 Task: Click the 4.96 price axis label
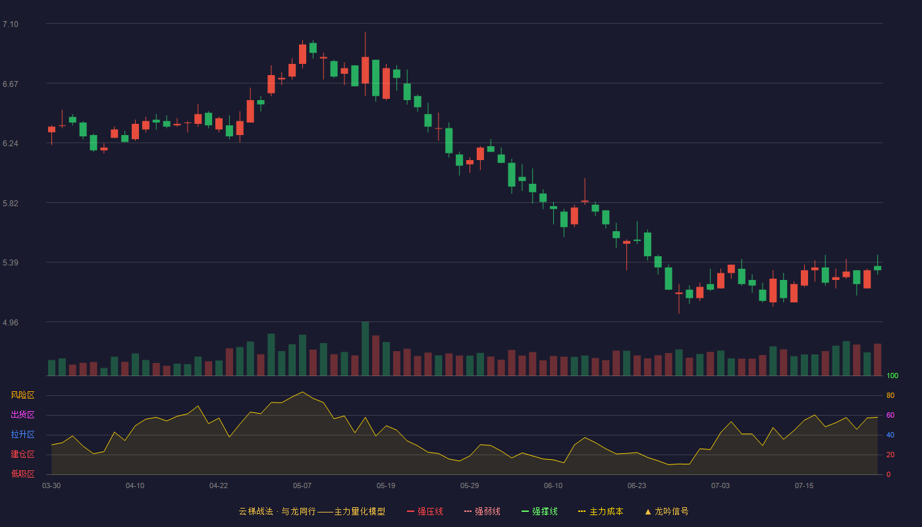(11, 323)
